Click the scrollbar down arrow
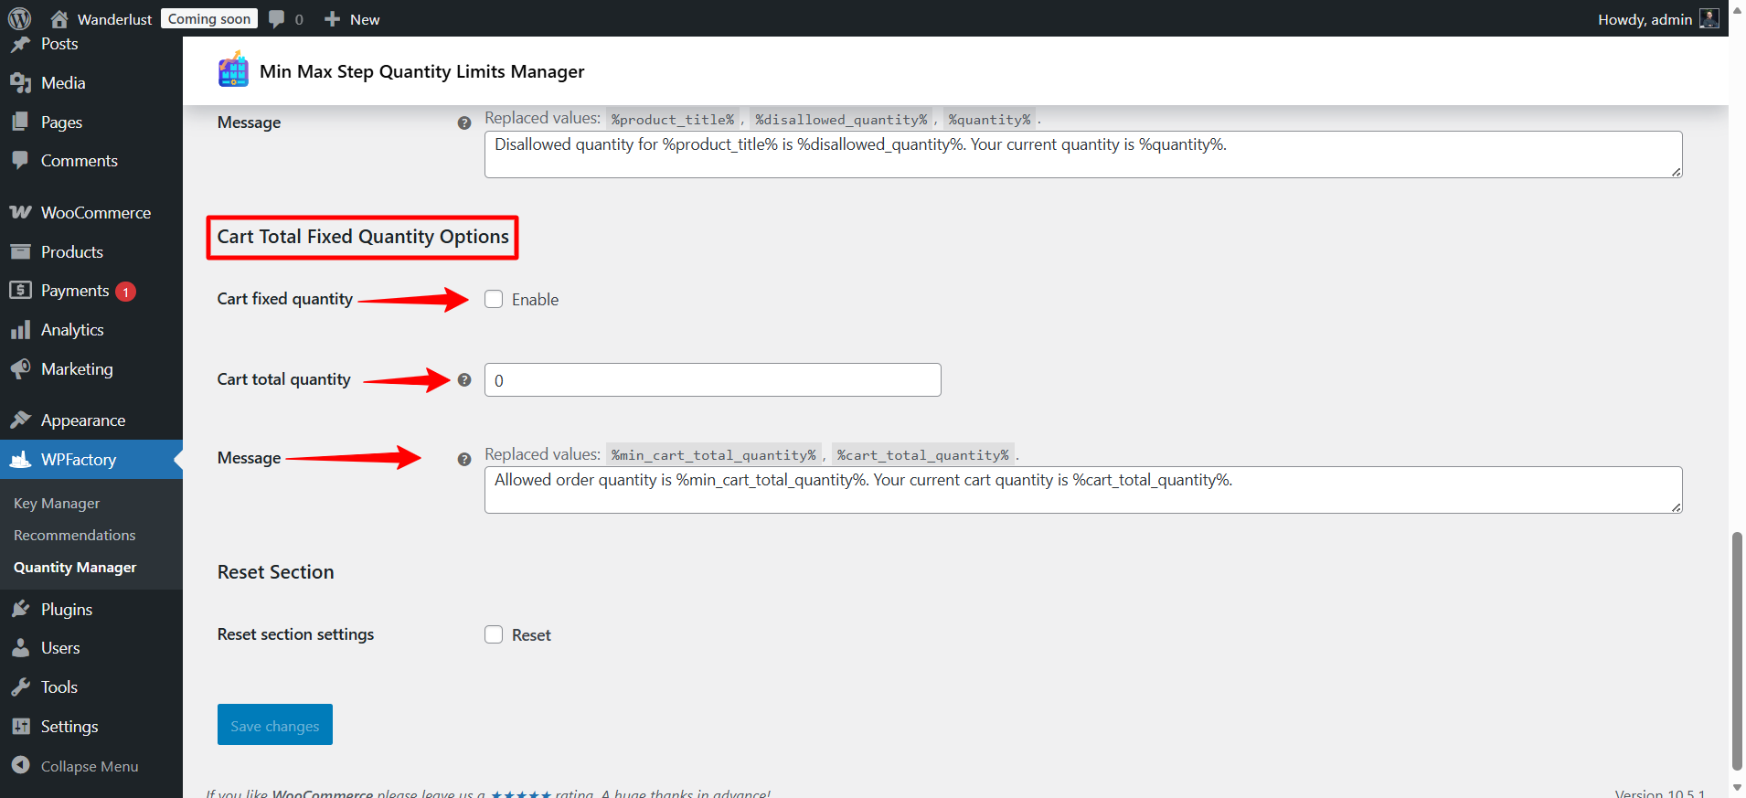 coord(1737,788)
